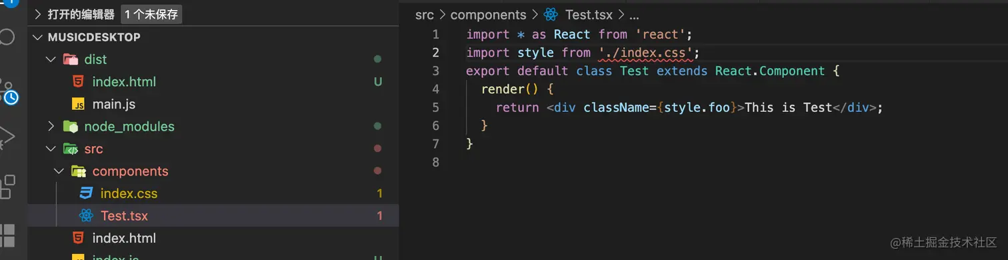1008x260 pixels.
Task: Click the HTML5 icon beside dist index.html
Action: (78, 82)
